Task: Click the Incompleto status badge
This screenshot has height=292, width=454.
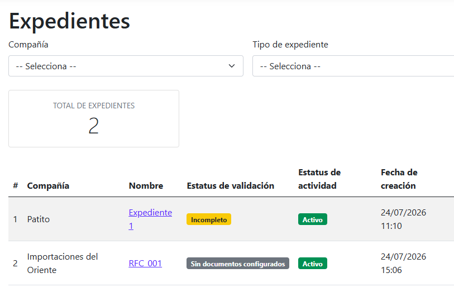Action: point(209,219)
